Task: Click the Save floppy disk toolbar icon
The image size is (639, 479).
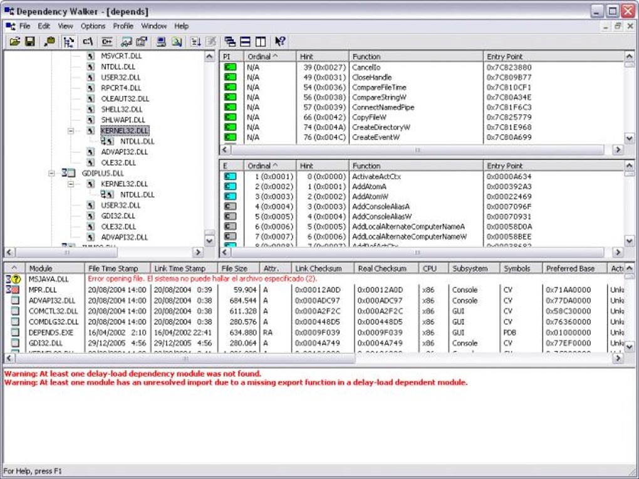Action: (29, 41)
